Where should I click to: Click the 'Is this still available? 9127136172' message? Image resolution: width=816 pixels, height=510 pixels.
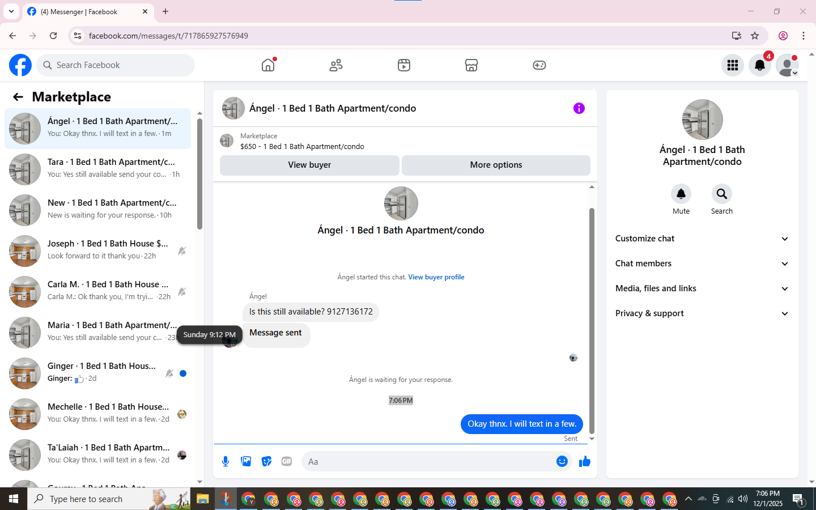[311, 312]
